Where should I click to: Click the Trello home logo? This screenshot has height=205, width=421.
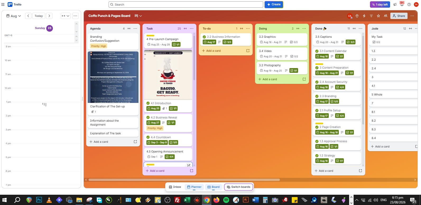(x=15, y=4)
